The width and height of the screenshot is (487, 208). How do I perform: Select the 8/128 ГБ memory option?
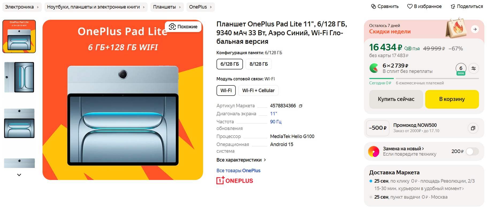pyautogui.click(x=259, y=64)
